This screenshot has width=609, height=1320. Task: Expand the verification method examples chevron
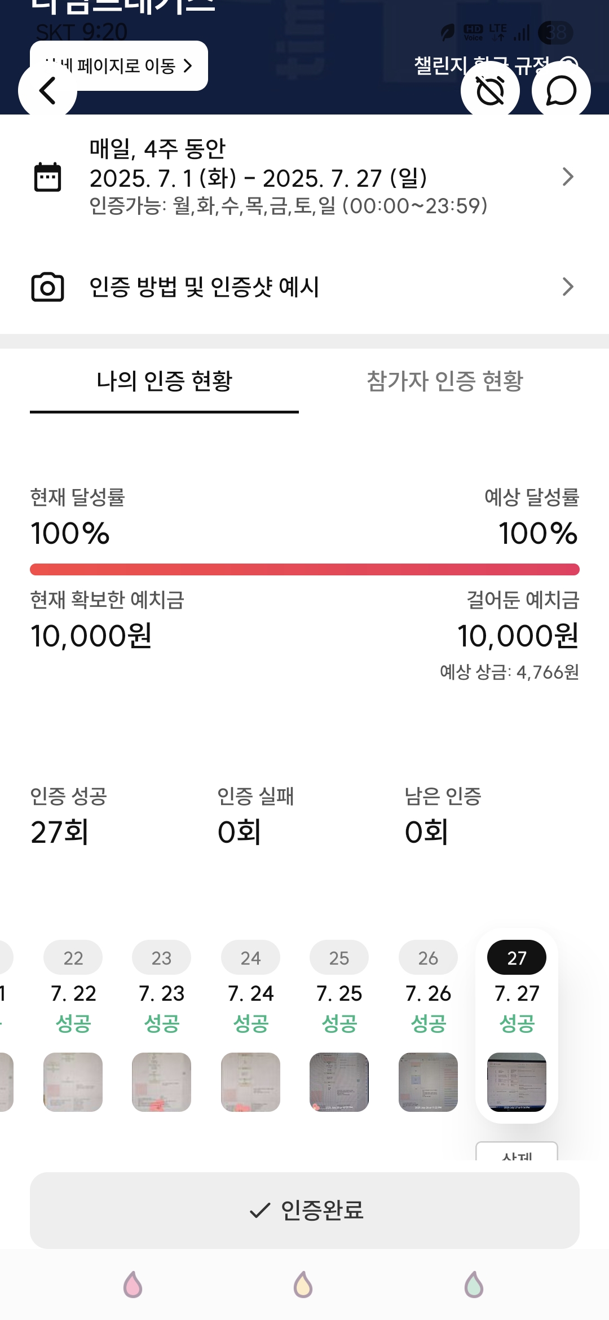point(568,287)
